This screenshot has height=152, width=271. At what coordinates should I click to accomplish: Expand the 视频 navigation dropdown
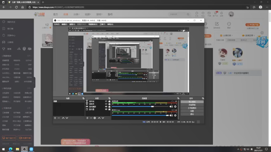click(x=88, y=14)
